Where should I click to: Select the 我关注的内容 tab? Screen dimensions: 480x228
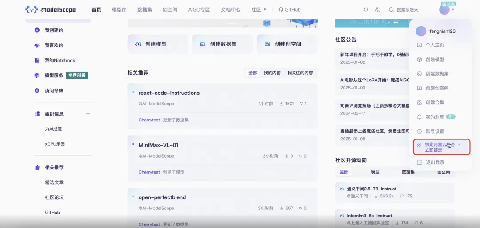(300, 73)
